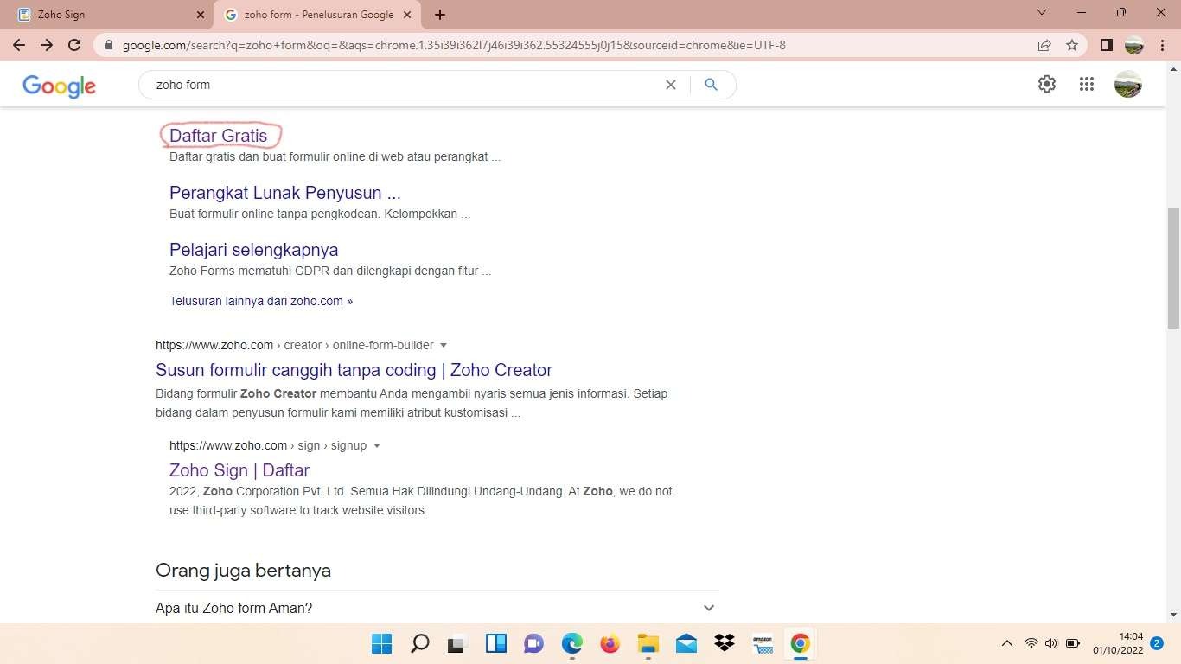
Task: Open Telusuran lainnya dari zoho.com
Action: coord(261,301)
